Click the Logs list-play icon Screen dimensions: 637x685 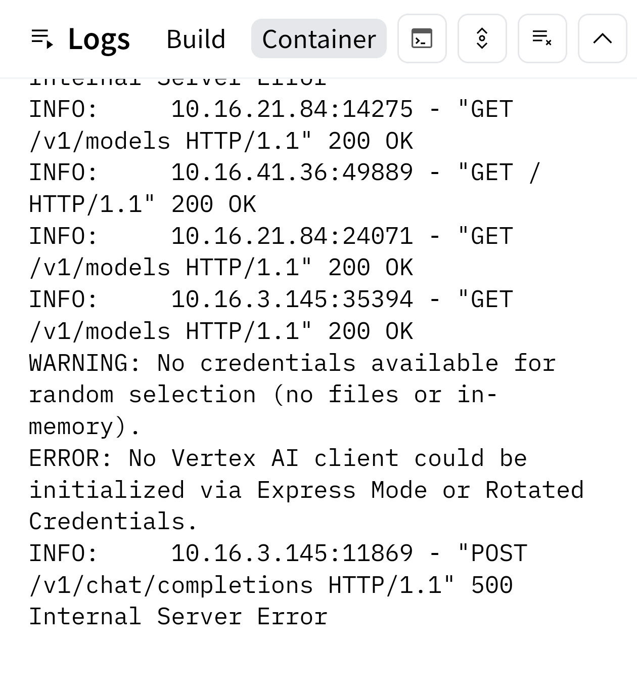click(42, 39)
